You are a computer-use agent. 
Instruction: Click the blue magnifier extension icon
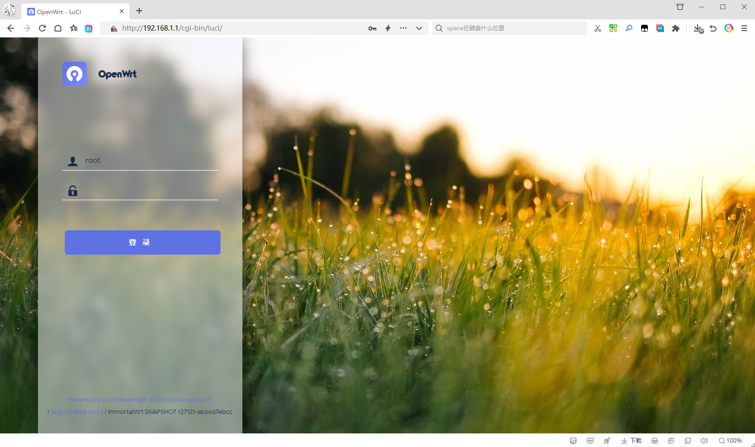point(629,28)
